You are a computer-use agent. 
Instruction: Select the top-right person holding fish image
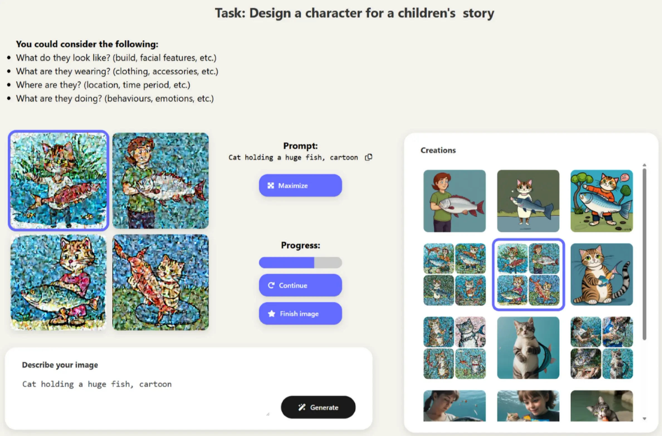[160, 181]
